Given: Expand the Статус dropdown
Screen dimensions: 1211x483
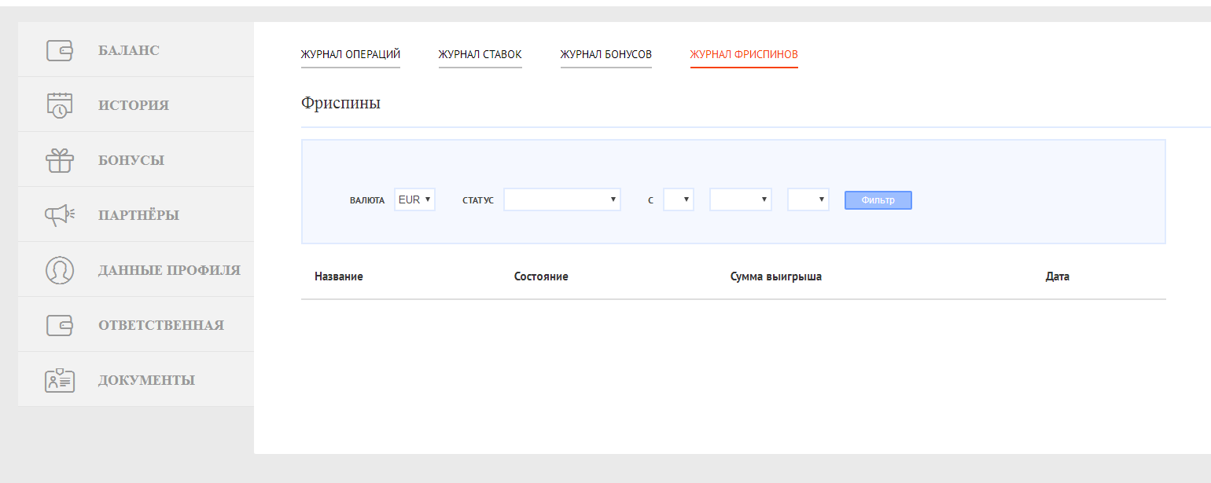Looking at the screenshot, I should click(x=562, y=200).
